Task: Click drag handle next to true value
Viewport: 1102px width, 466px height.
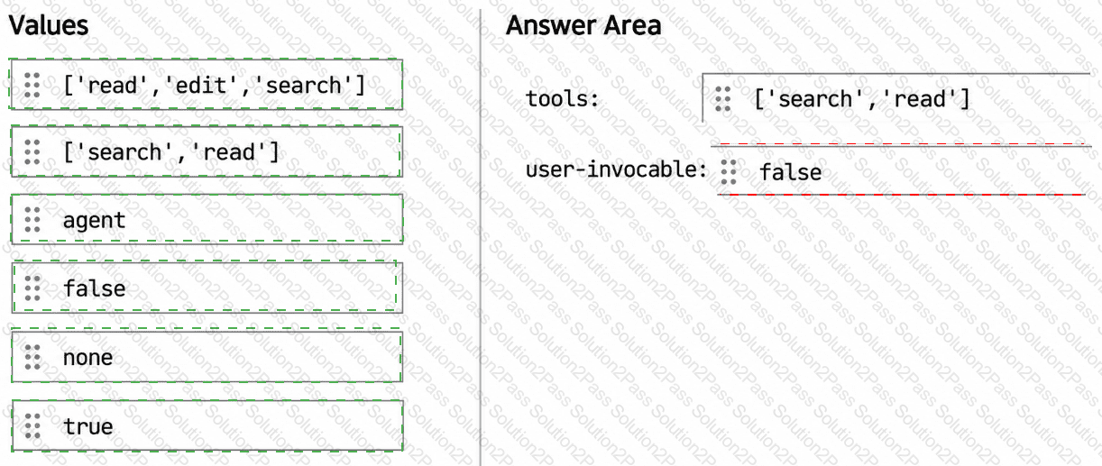Action: click(32, 425)
